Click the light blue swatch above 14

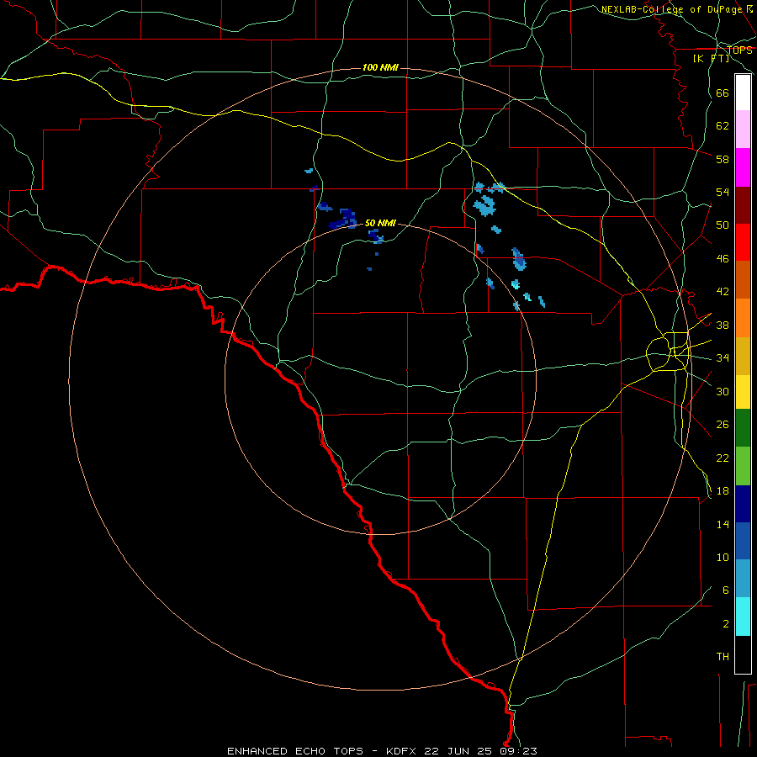tap(743, 579)
